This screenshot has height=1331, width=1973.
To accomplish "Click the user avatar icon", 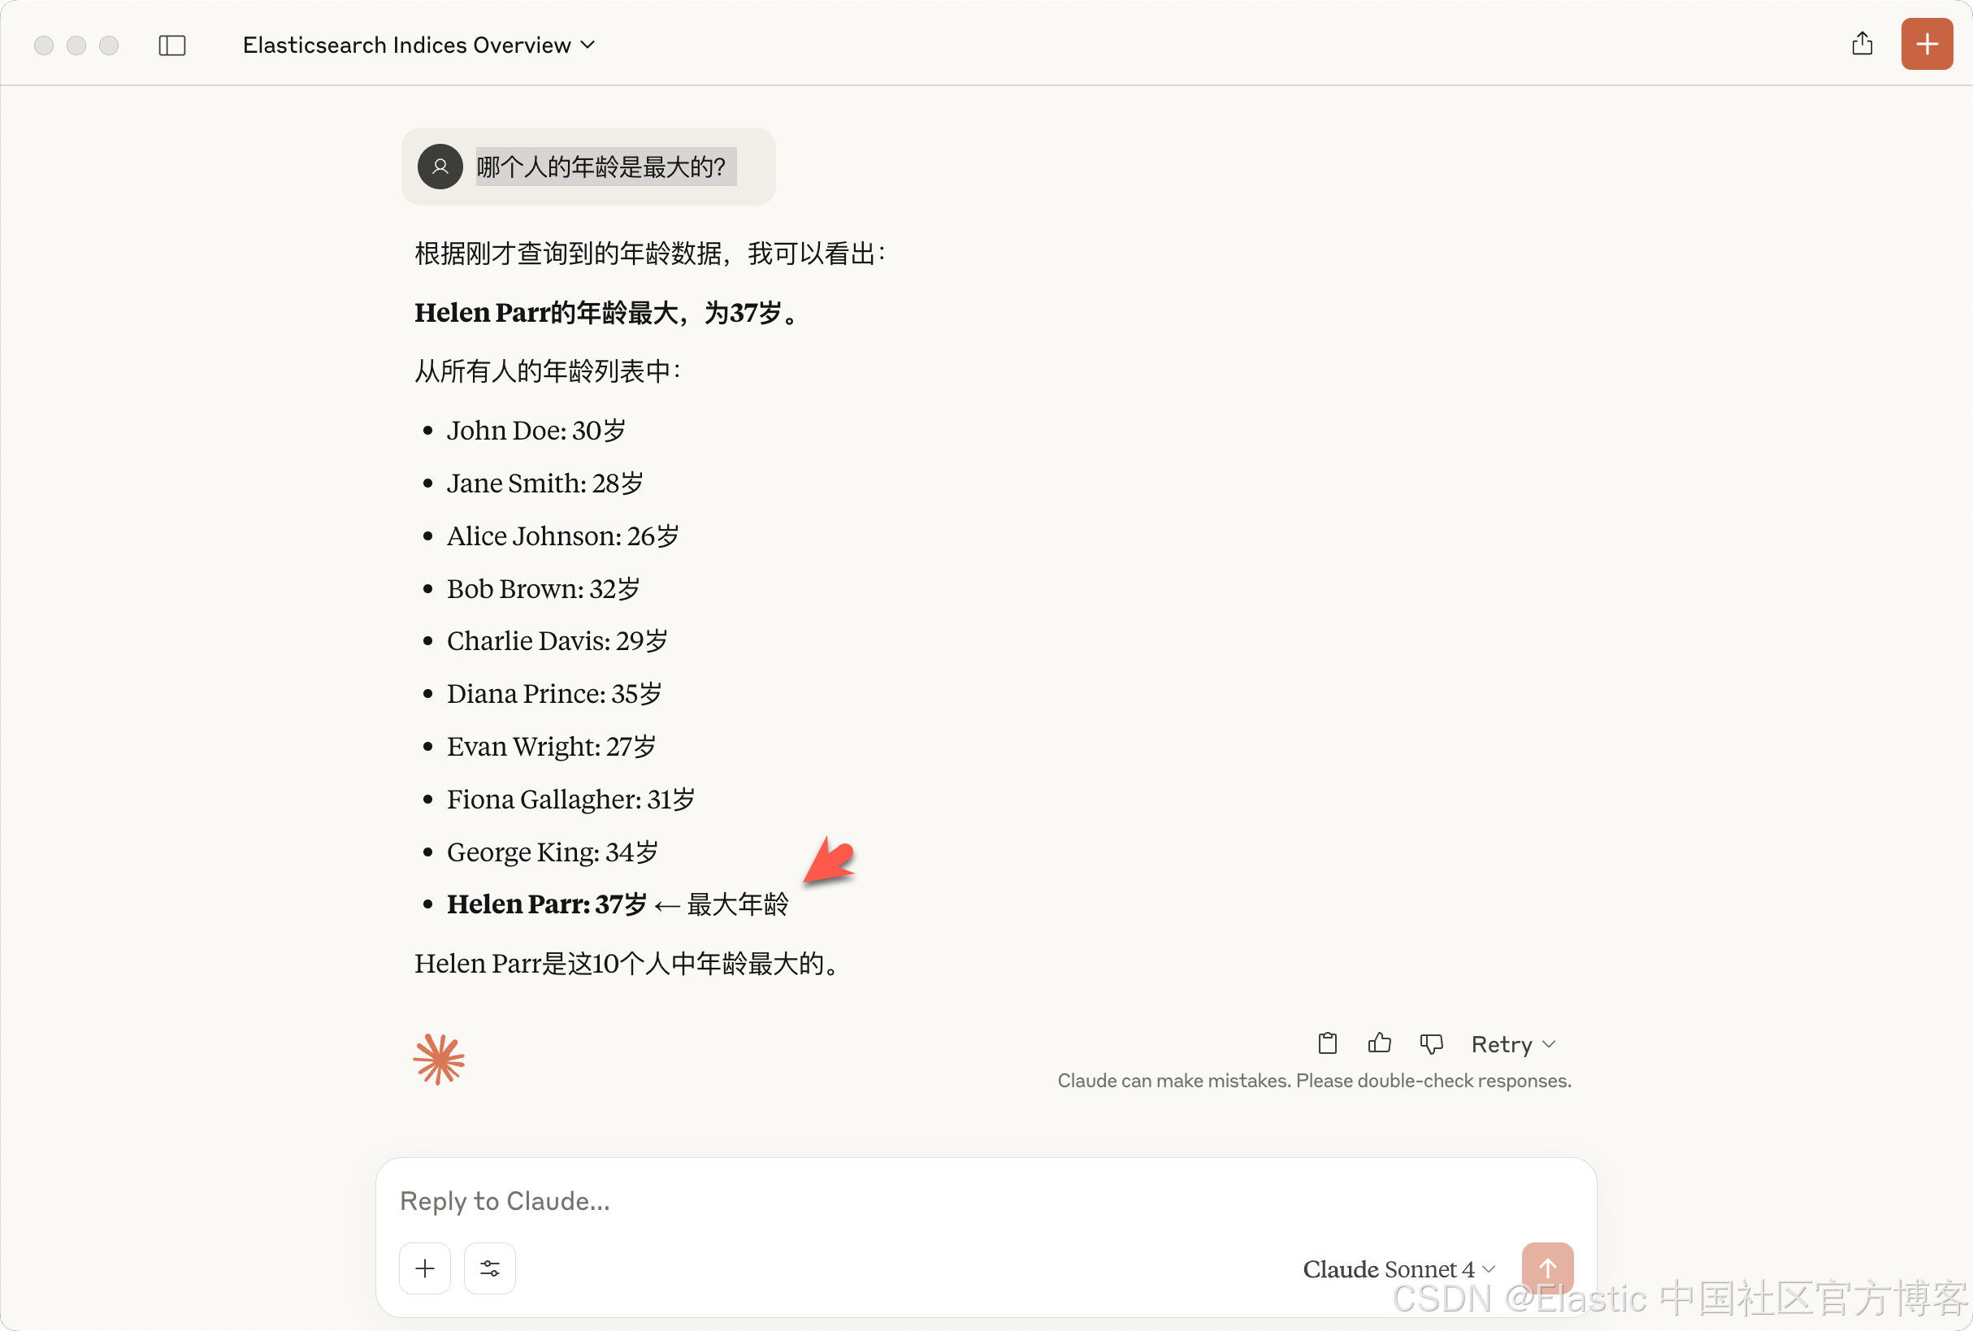I will point(440,167).
